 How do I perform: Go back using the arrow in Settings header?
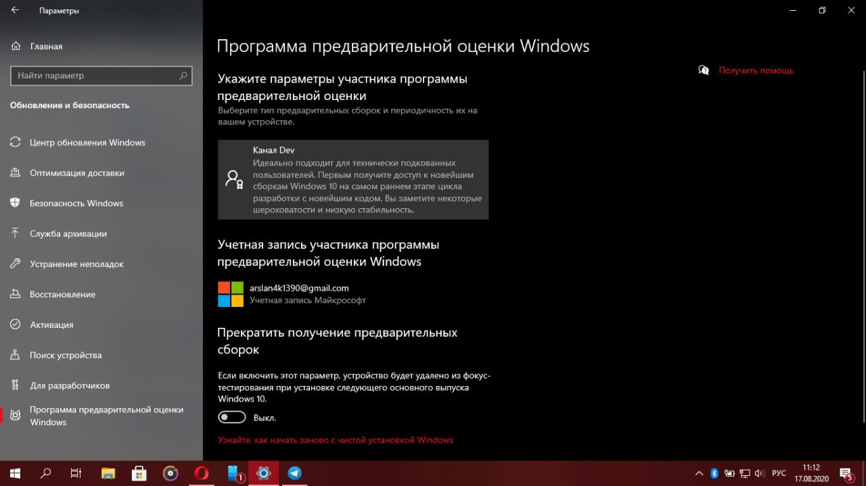16,11
